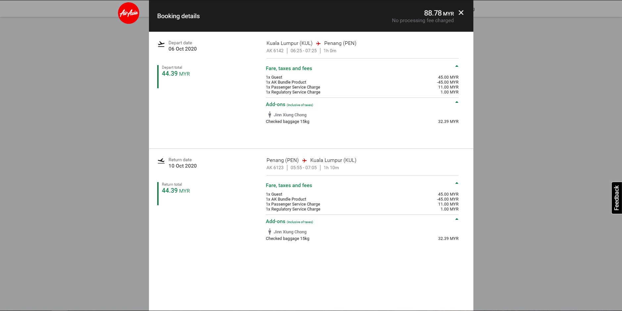Click departure 'Fare, taxes and fees' heading
The width and height of the screenshot is (622, 311).
[289, 68]
